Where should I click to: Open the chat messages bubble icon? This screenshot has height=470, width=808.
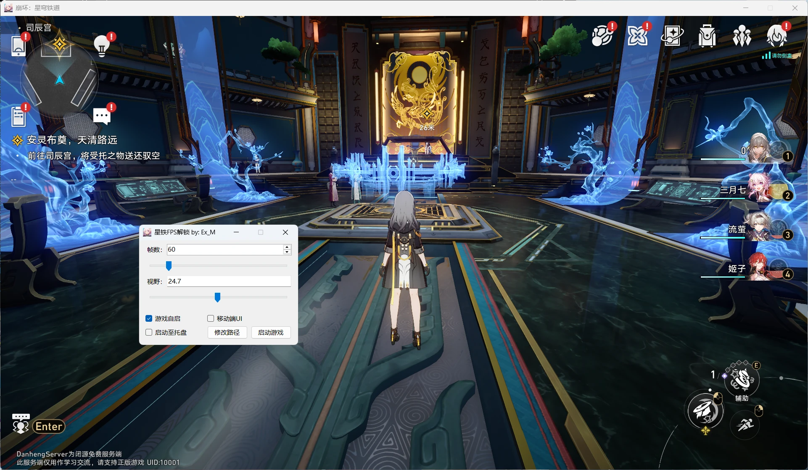[102, 116]
